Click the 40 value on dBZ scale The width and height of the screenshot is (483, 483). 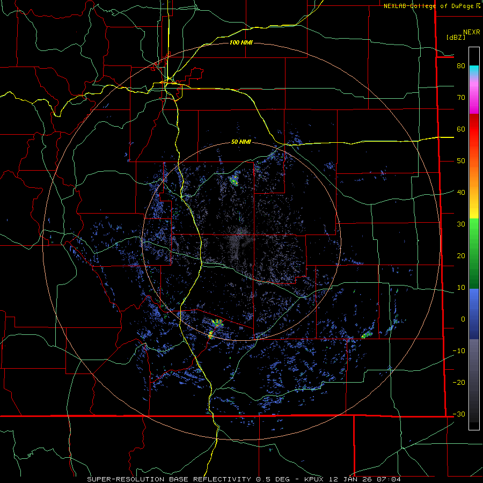(461, 192)
